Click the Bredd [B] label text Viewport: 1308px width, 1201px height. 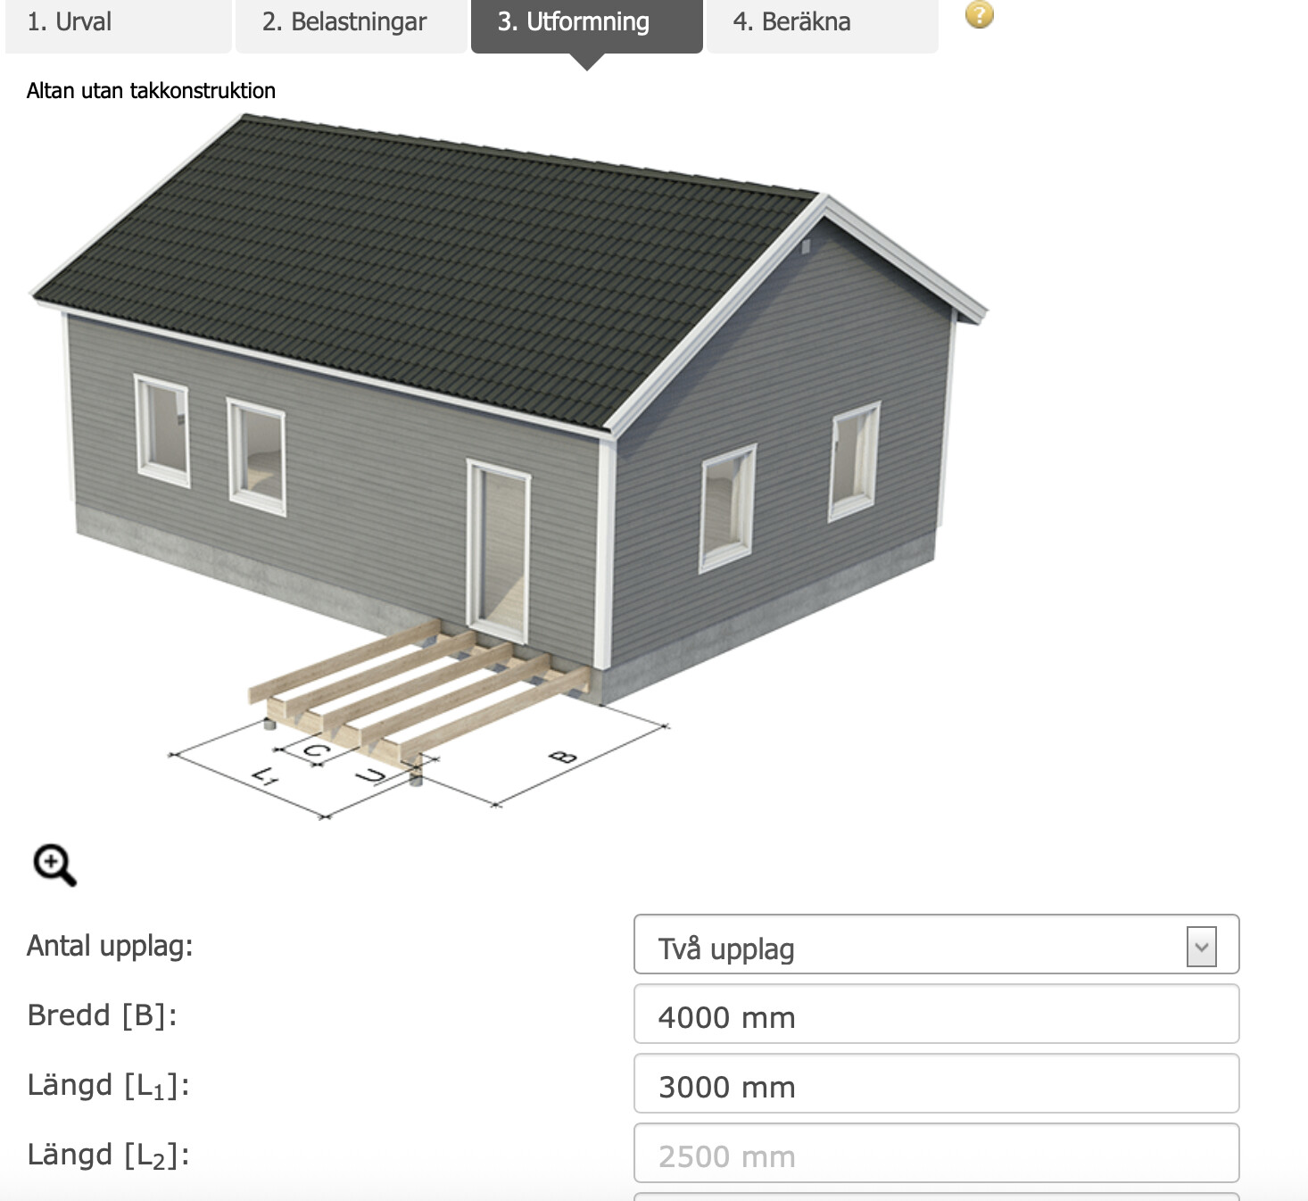point(102,1015)
